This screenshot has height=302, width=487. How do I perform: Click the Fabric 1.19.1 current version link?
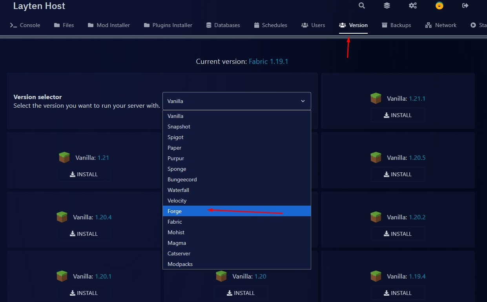point(268,61)
